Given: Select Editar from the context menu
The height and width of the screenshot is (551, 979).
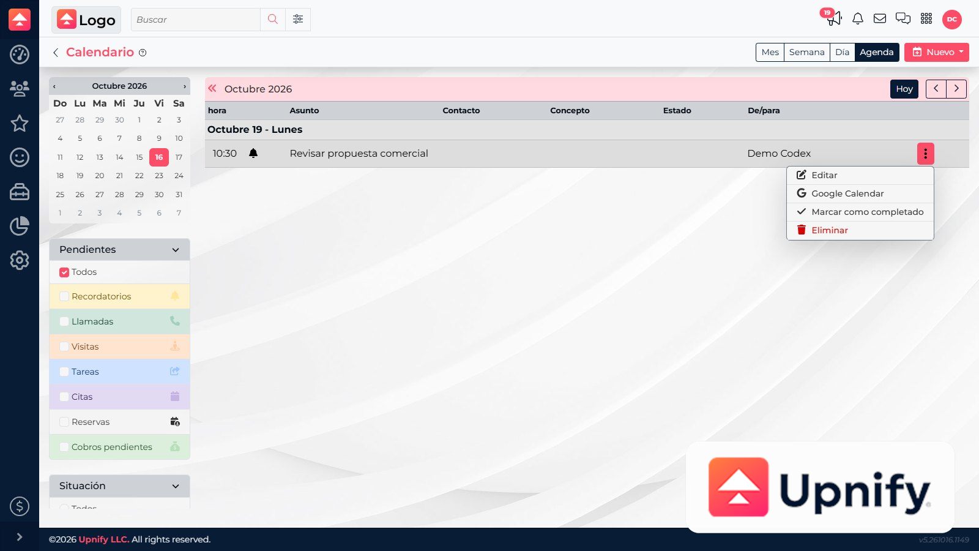Looking at the screenshot, I should [860, 175].
